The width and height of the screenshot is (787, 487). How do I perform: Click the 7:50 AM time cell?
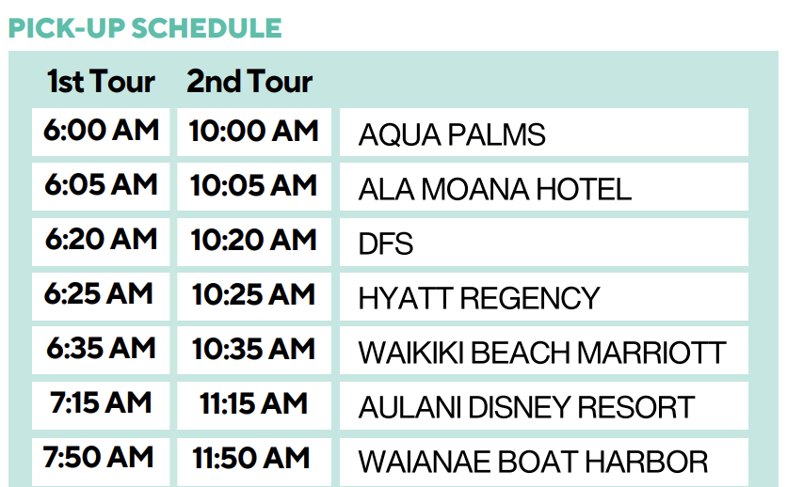101,458
